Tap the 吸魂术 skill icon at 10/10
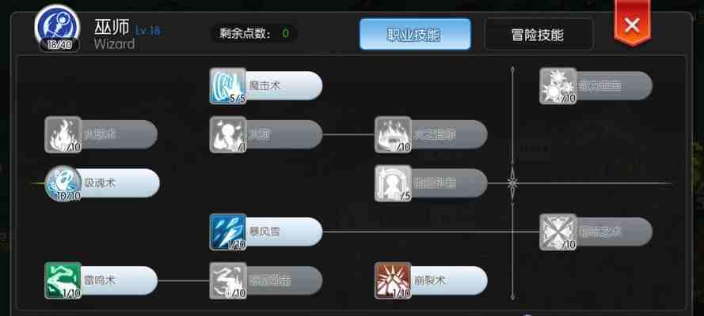Viewport: 704px width, 316px height. (x=63, y=183)
